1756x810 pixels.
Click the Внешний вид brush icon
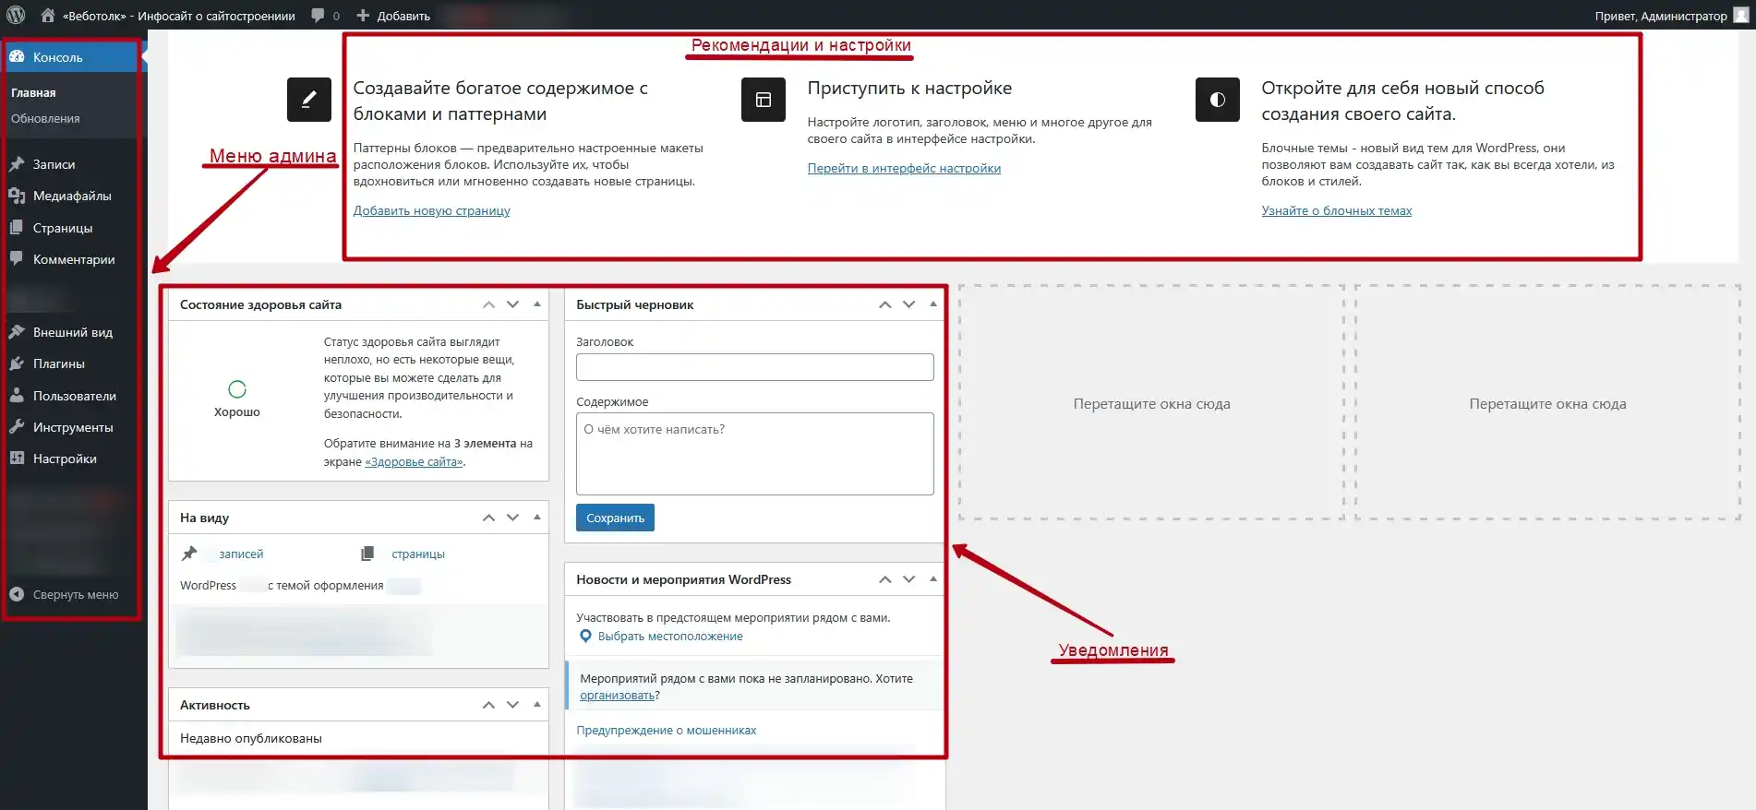[x=17, y=332]
